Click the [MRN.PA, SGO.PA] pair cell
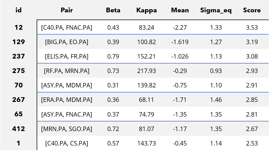Screen dimensions: 269x151 pyautogui.click(x=67, y=129)
